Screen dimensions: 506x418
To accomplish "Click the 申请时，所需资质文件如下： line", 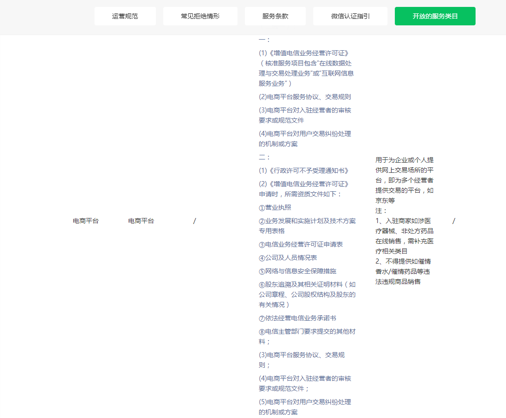I will point(300,194).
